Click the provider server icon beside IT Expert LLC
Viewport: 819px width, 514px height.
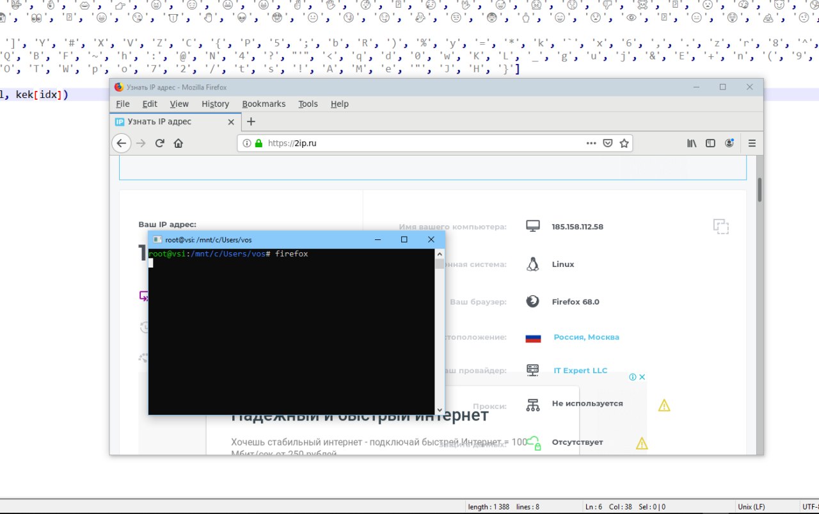(532, 370)
